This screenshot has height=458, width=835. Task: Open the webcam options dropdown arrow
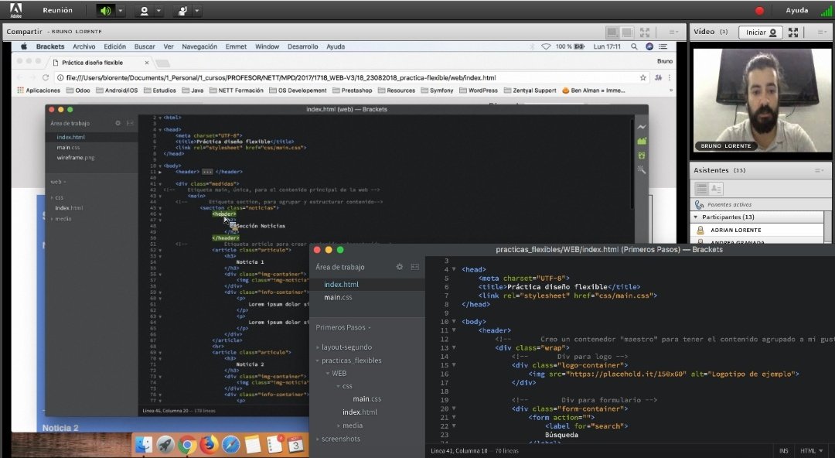[x=158, y=11]
